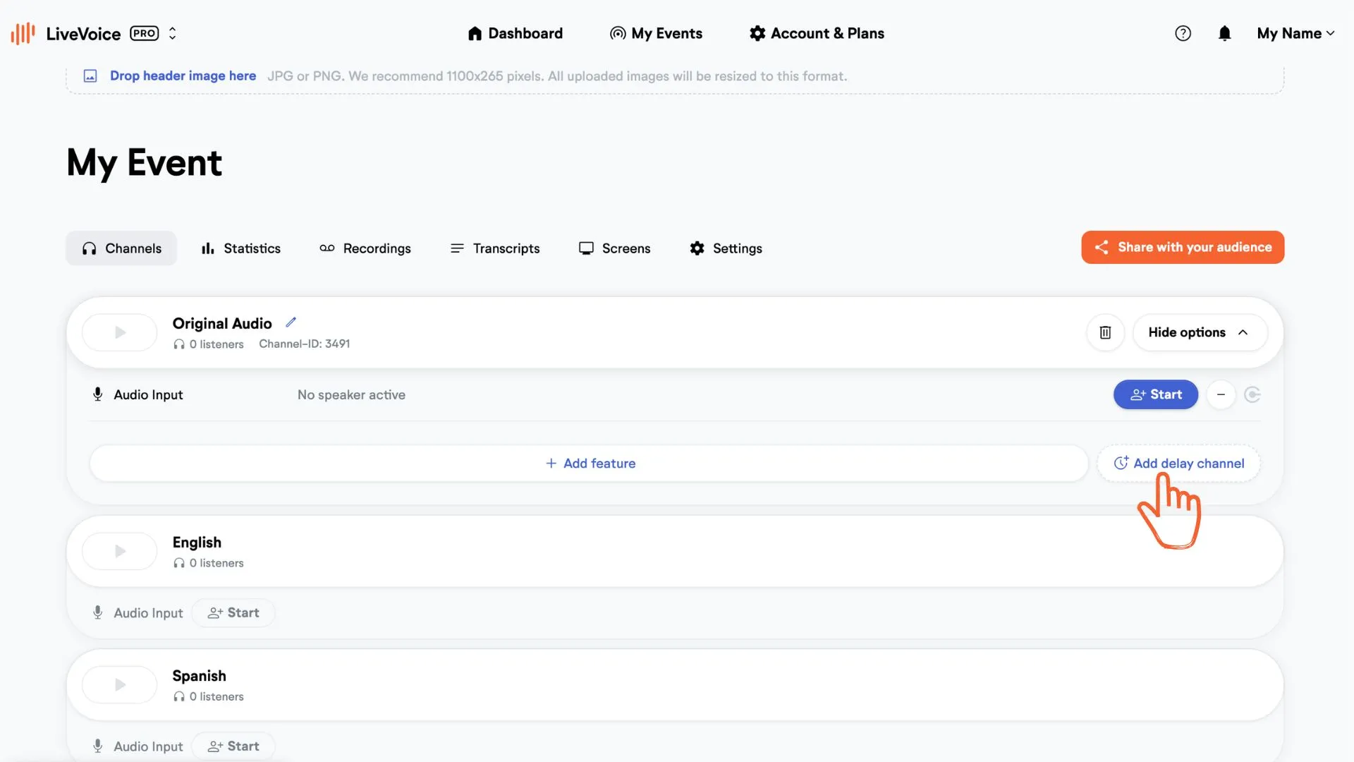Open the event Settings tab

[726, 248]
